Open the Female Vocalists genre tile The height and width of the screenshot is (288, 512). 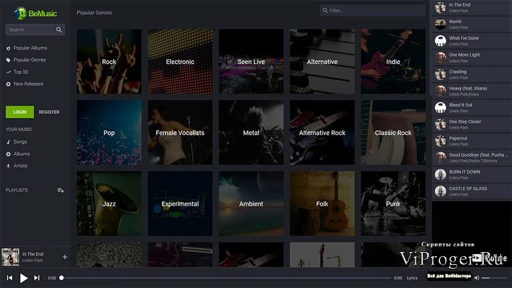(x=180, y=133)
